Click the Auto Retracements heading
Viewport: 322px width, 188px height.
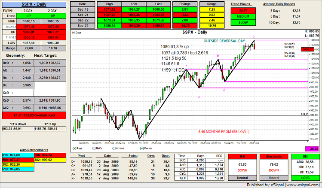tap(34, 150)
